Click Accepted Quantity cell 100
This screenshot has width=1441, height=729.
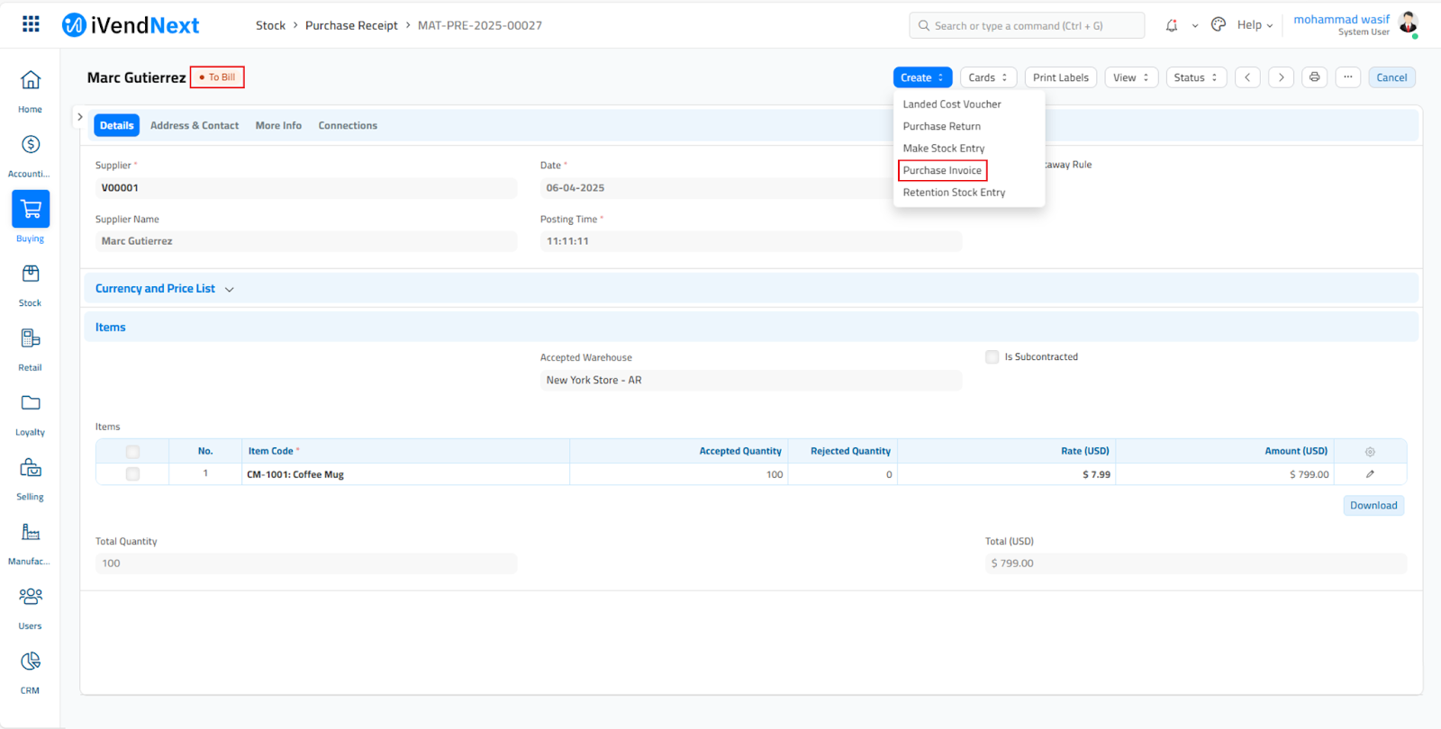click(x=679, y=474)
